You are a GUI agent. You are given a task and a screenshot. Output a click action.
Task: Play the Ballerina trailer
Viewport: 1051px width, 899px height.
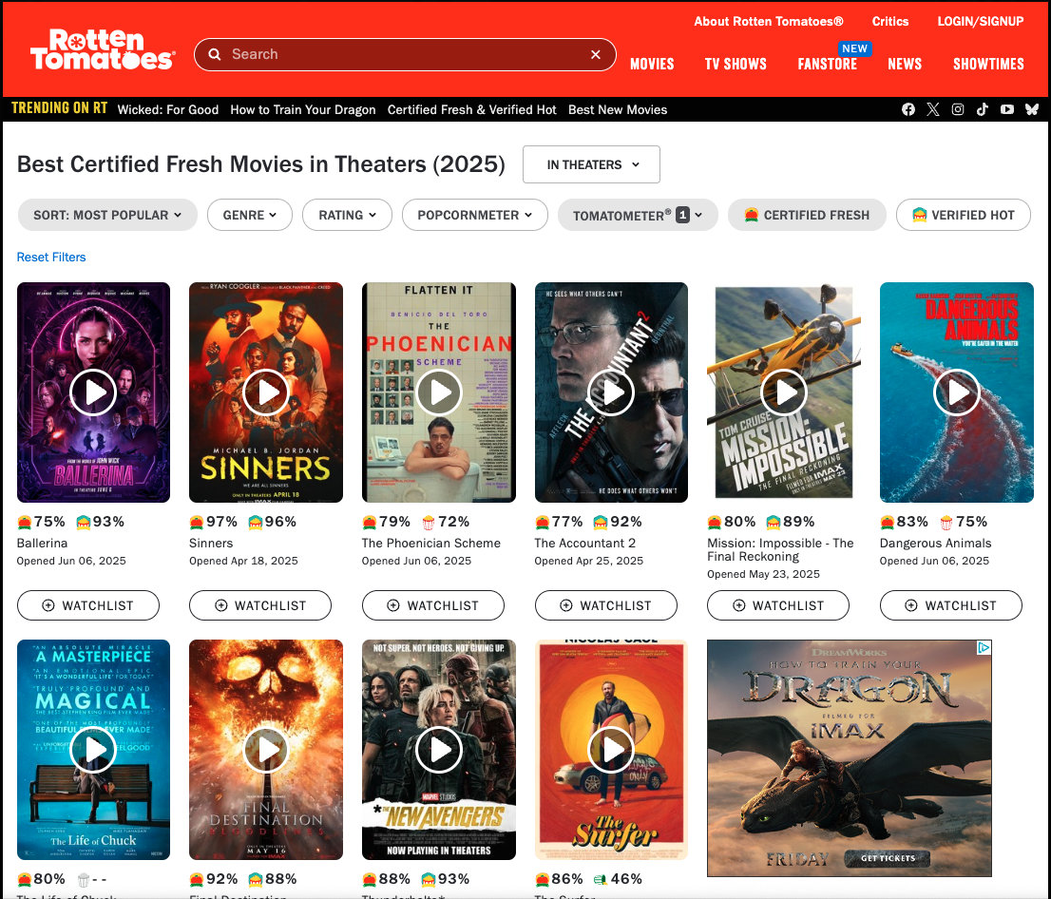[93, 392]
